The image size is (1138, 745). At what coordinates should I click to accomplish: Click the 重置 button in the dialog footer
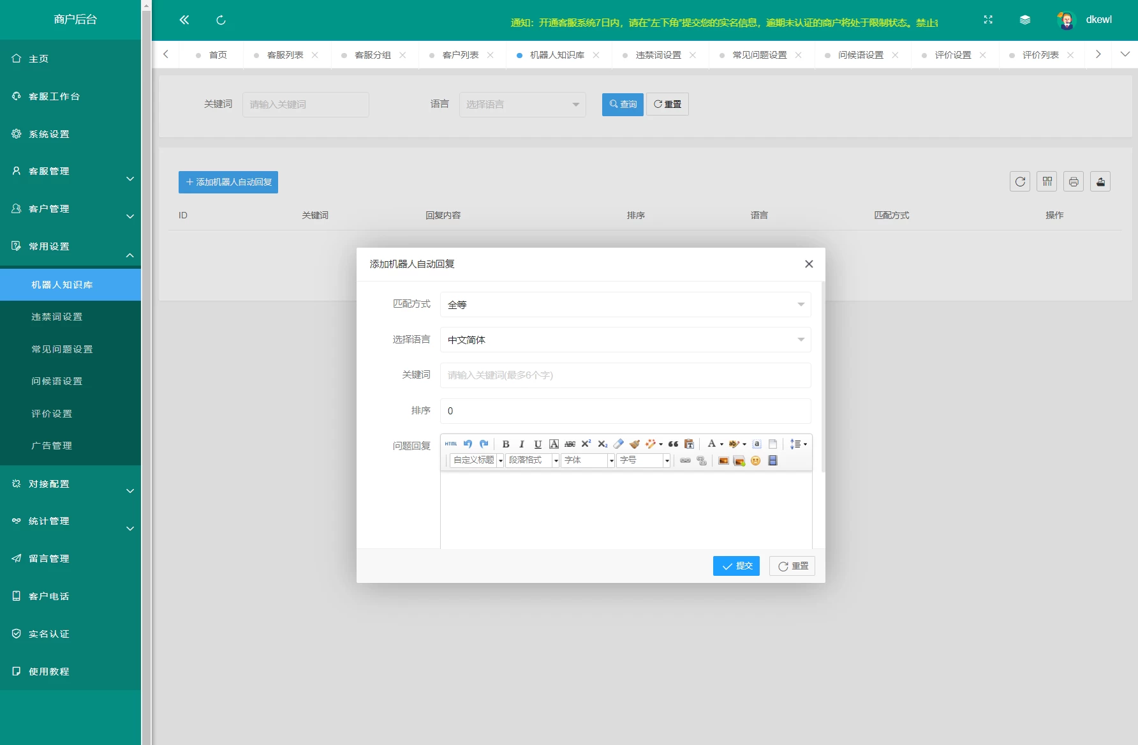point(792,566)
